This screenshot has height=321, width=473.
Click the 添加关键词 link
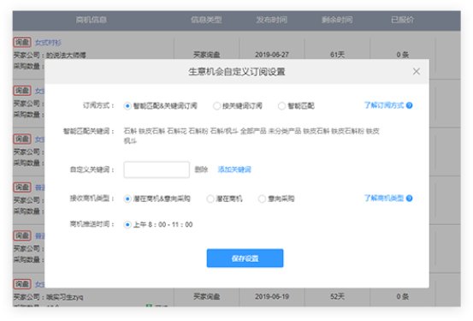[x=234, y=169]
